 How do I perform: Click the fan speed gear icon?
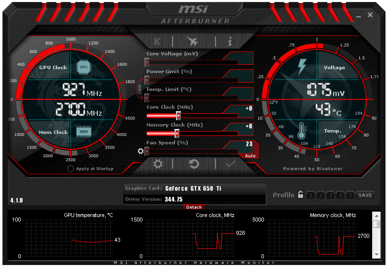point(140,151)
